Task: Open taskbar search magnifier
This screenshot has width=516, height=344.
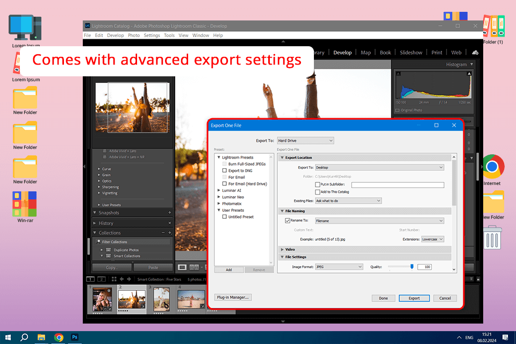Action: tap(24, 338)
